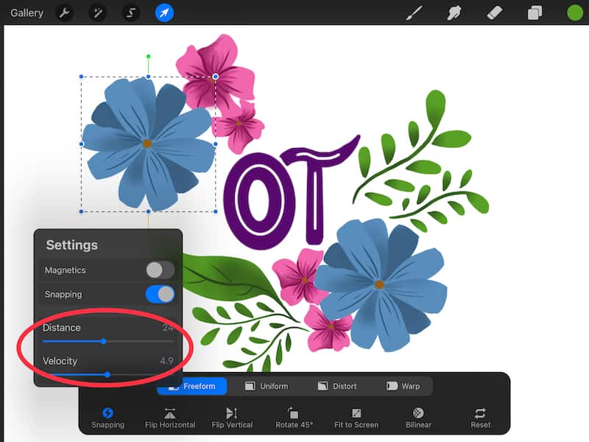Select the Eraser tool
The height and width of the screenshot is (442, 589).
tap(495, 13)
